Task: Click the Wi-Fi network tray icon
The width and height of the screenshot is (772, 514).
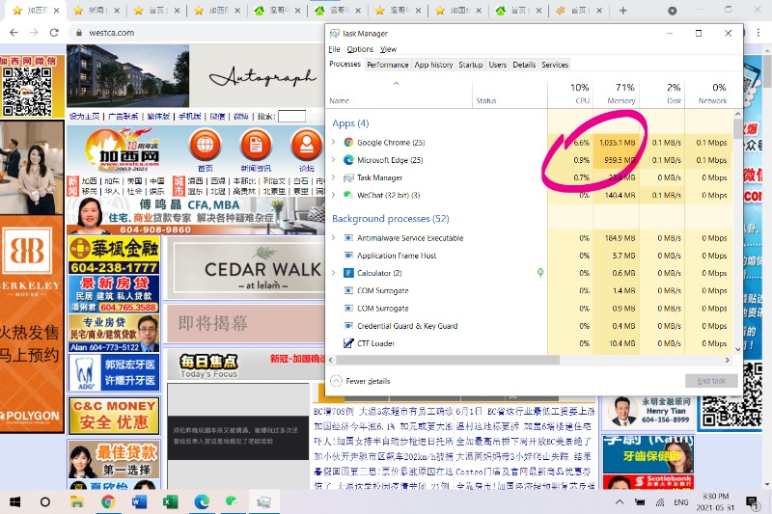Action: pyautogui.click(x=660, y=502)
